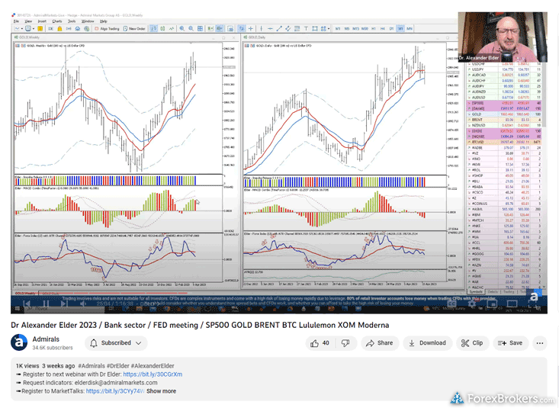The width and height of the screenshot is (559, 408).
Task: Click the candlestick chart type icon
Action: pos(162,28)
